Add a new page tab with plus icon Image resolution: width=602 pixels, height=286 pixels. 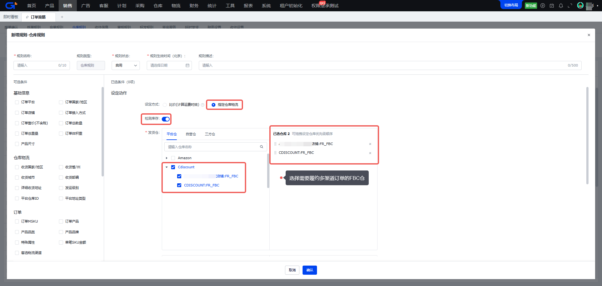coord(62,17)
